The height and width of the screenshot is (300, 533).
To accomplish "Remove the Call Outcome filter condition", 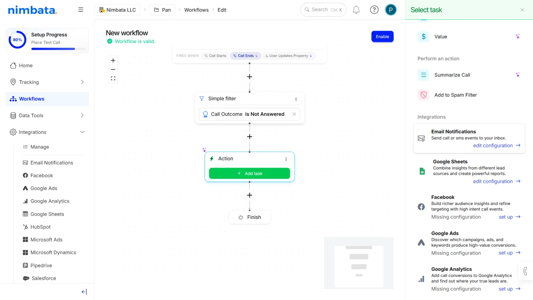I will pos(294,114).
